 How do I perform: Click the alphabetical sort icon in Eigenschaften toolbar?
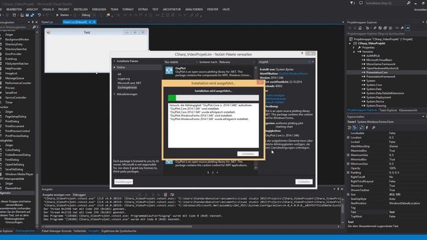[355, 127]
